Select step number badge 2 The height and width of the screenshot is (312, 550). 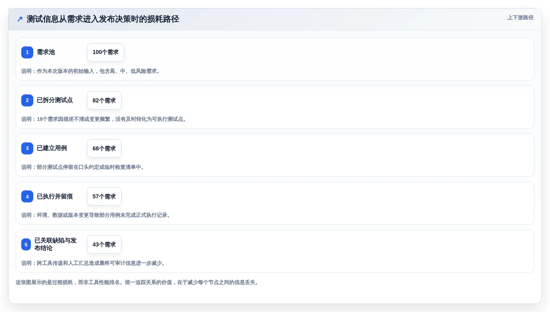point(27,100)
